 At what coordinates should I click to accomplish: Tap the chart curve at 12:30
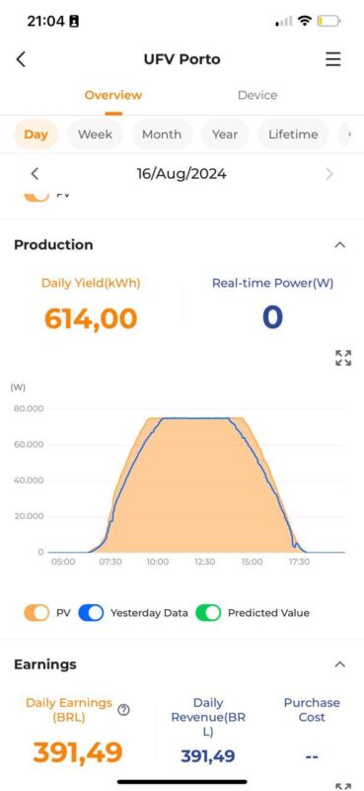click(x=205, y=418)
